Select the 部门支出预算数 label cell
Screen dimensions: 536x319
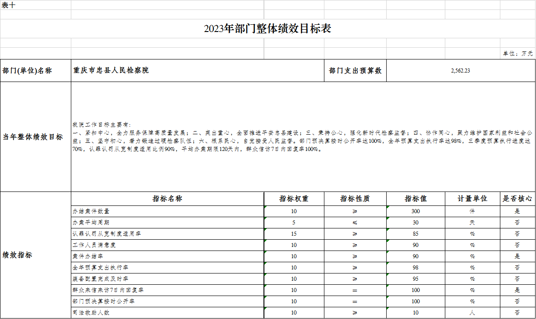(x=355, y=71)
